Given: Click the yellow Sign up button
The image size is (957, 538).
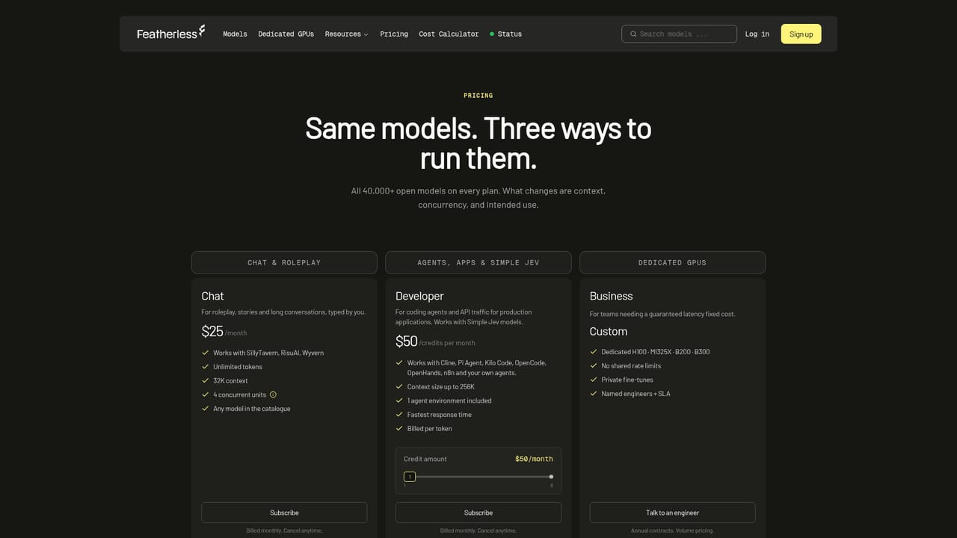Looking at the screenshot, I should (x=801, y=34).
